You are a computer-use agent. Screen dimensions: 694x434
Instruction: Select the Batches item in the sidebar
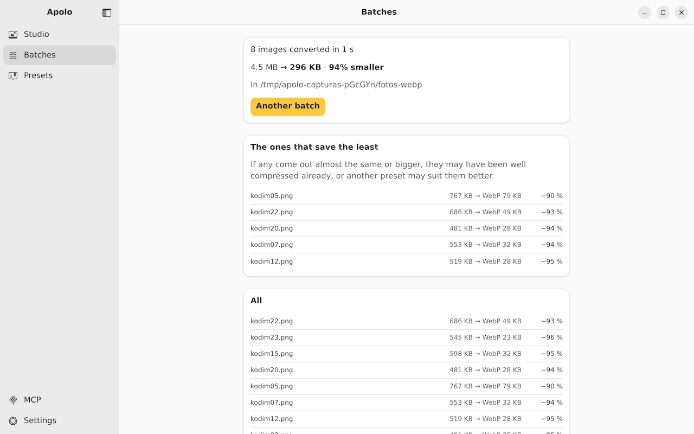coord(60,55)
